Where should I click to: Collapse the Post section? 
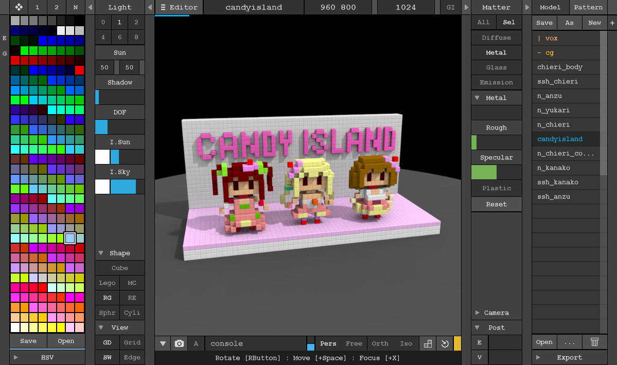pos(478,327)
